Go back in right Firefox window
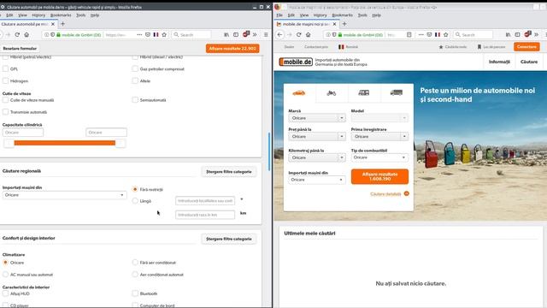Image resolution: width=547 pixels, height=308 pixels. pyautogui.click(x=279, y=34)
